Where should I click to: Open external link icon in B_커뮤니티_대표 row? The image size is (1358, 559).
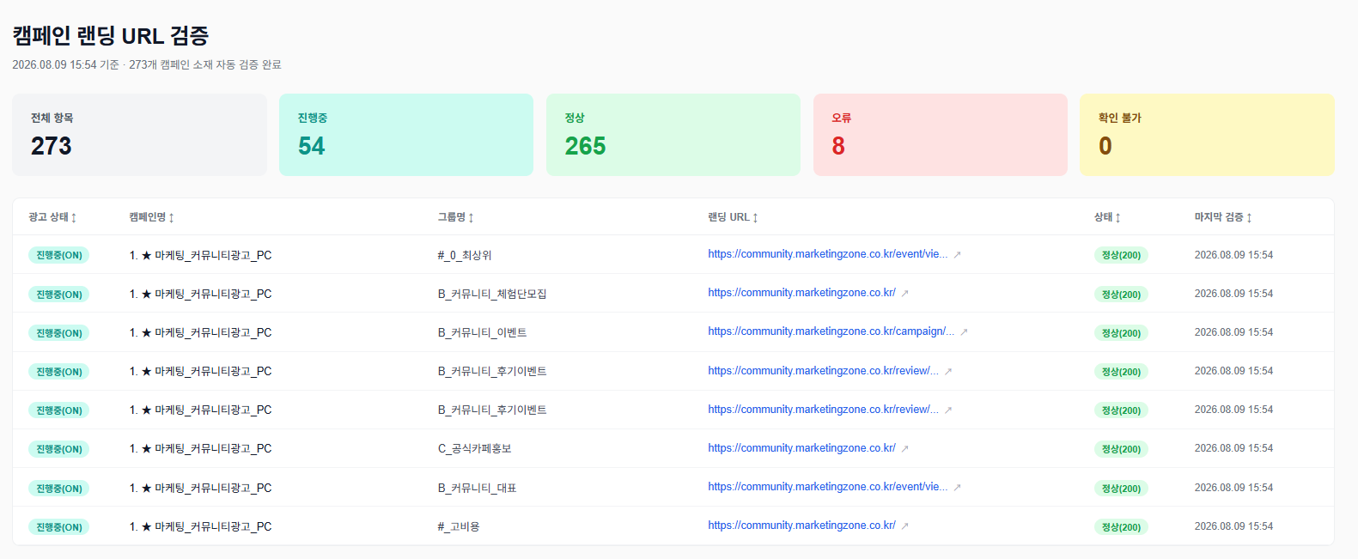tap(957, 488)
